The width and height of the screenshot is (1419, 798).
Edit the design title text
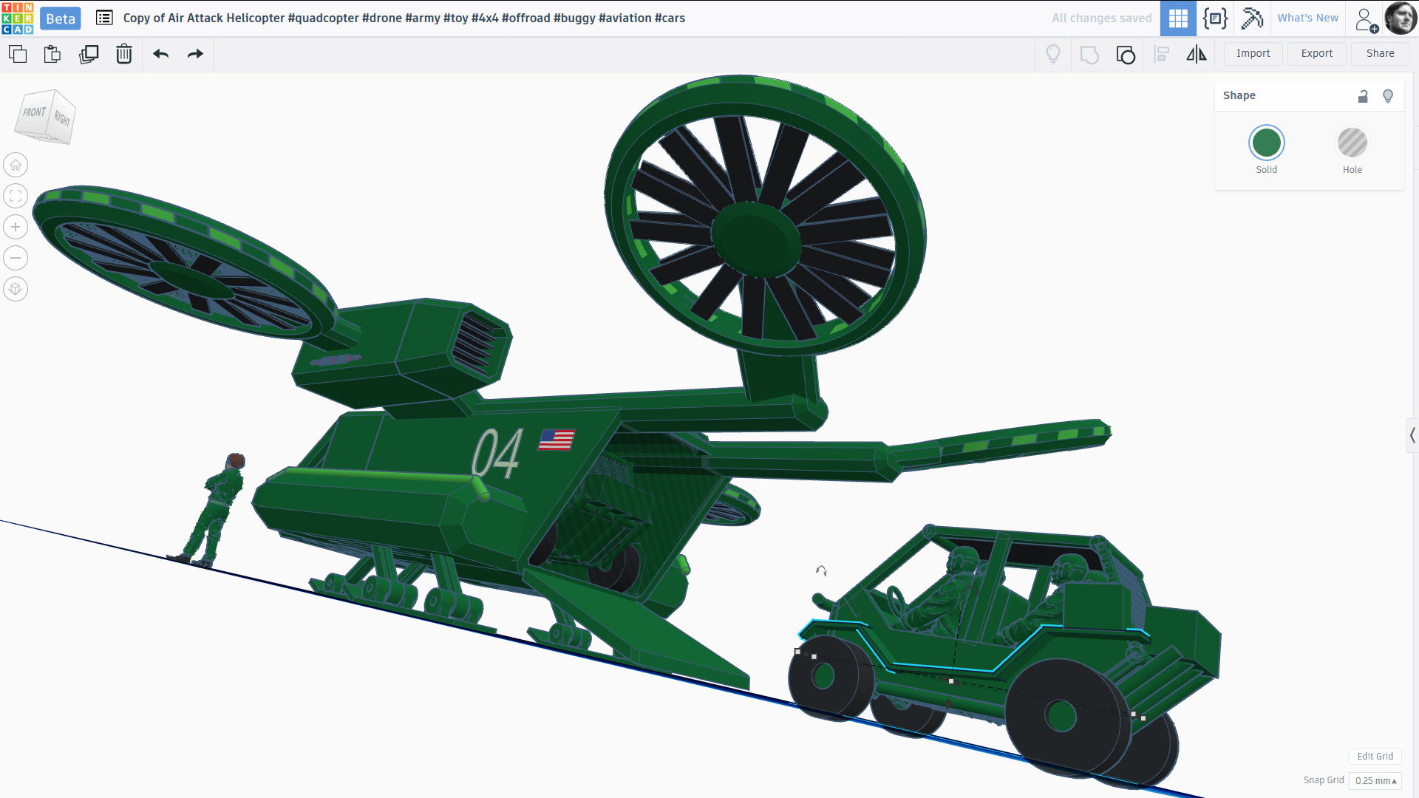(404, 18)
